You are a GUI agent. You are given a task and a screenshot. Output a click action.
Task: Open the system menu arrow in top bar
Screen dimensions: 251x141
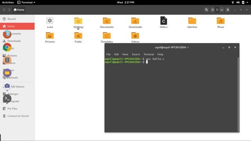coord(247,2)
